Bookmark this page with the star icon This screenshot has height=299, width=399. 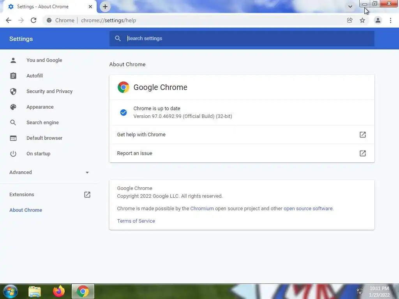[362, 20]
